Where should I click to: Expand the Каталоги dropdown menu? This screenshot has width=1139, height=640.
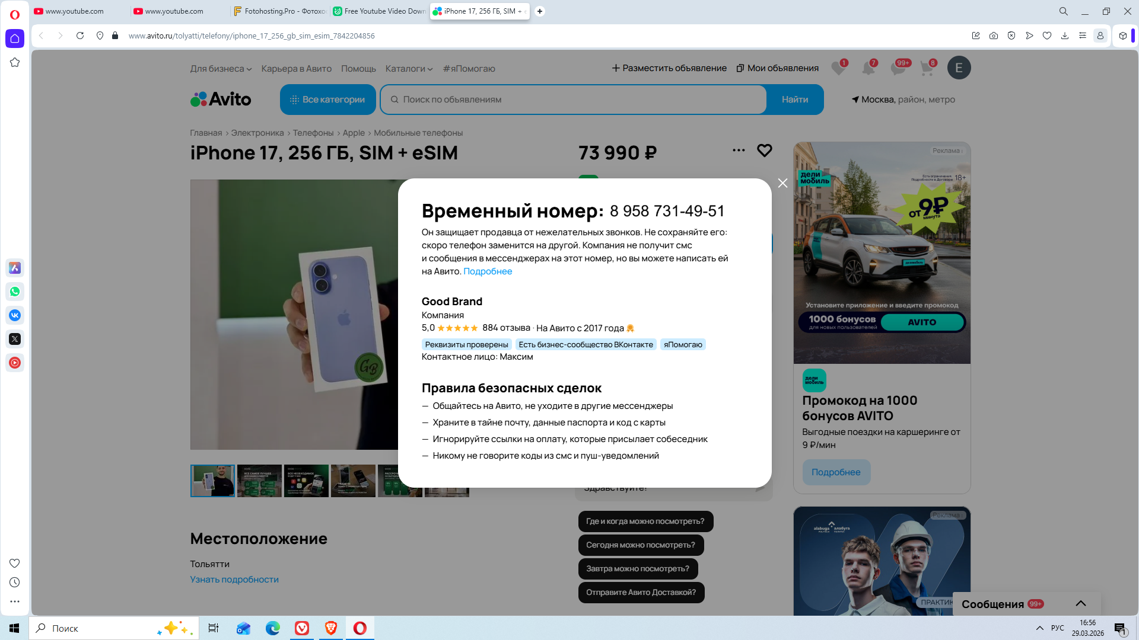(x=409, y=69)
